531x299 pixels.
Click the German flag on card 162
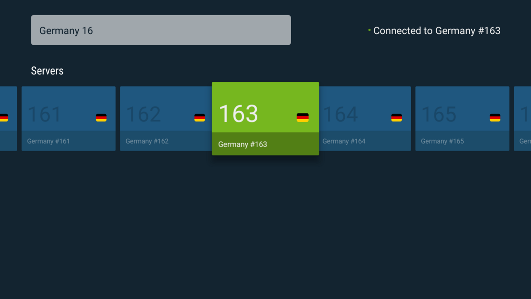point(200,117)
